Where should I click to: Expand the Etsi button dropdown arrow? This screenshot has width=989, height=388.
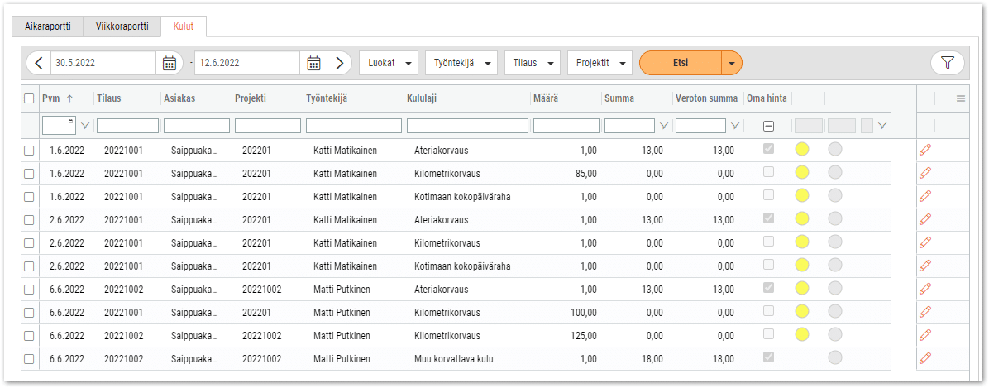tap(732, 63)
